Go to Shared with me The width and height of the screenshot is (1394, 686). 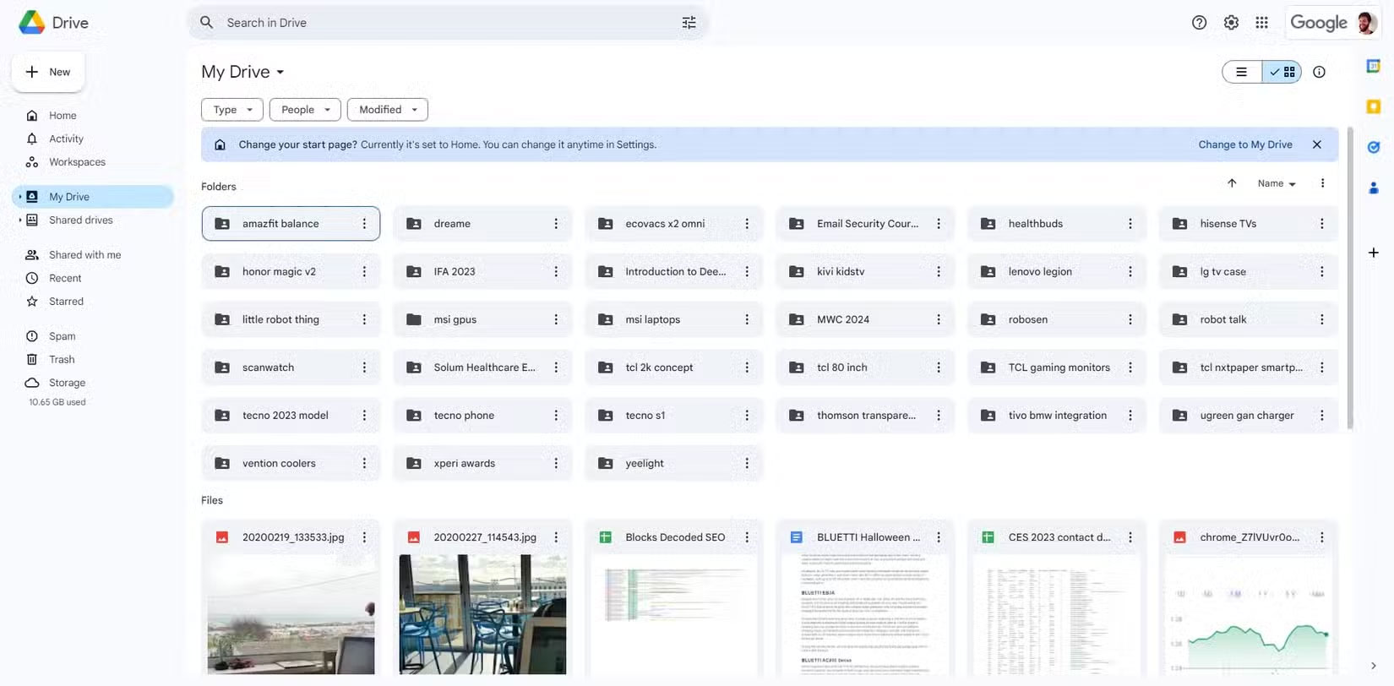pyautogui.click(x=84, y=254)
